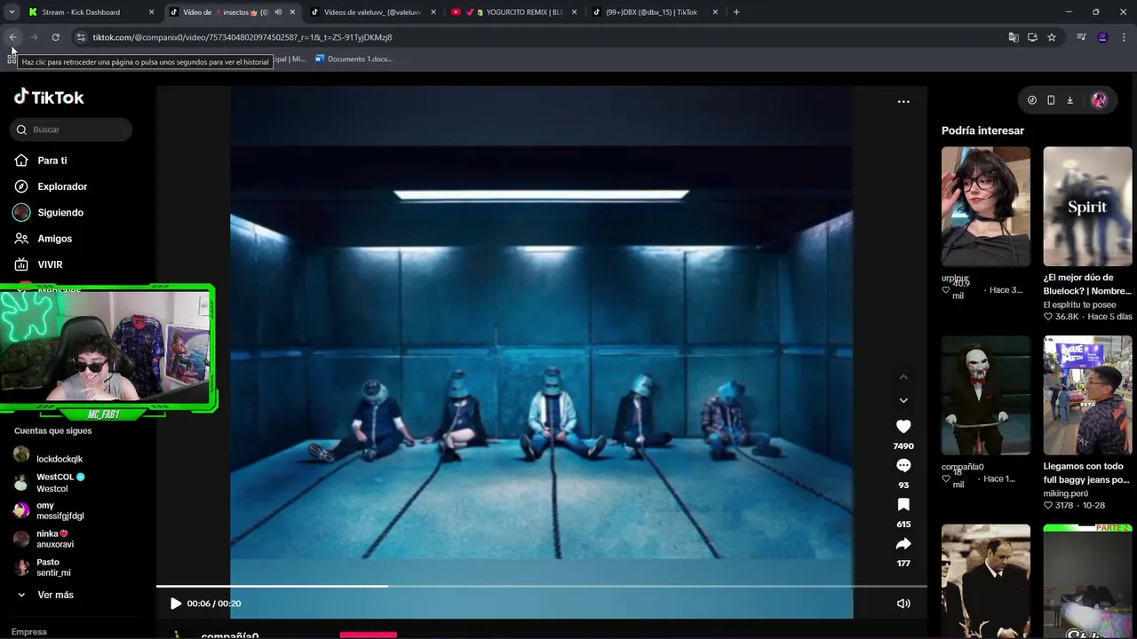This screenshot has width=1137, height=639.
Task: Switch to Videos de valeluvv_ tab
Action: 372,12
